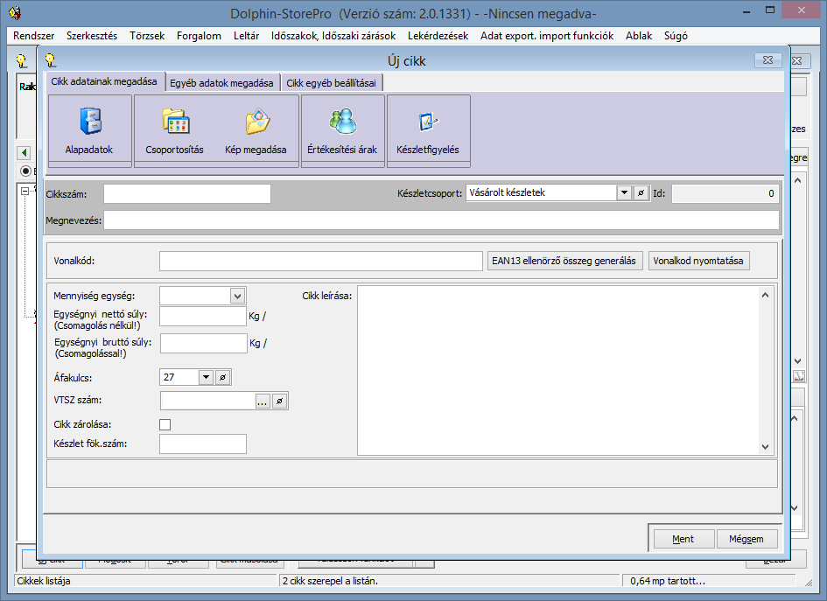Open Adat export. import funkciók menu

[547, 36]
